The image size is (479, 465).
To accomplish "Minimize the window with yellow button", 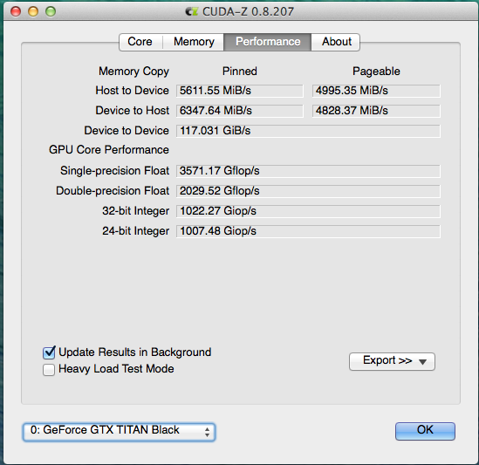I will coord(33,11).
